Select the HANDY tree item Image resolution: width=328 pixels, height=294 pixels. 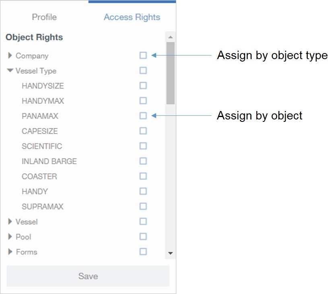(35, 191)
